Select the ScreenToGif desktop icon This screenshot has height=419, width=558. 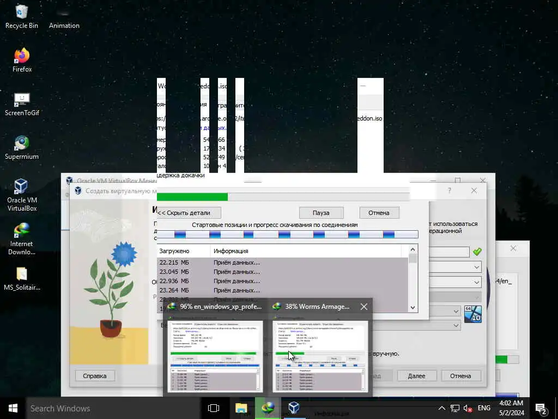click(x=22, y=104)
